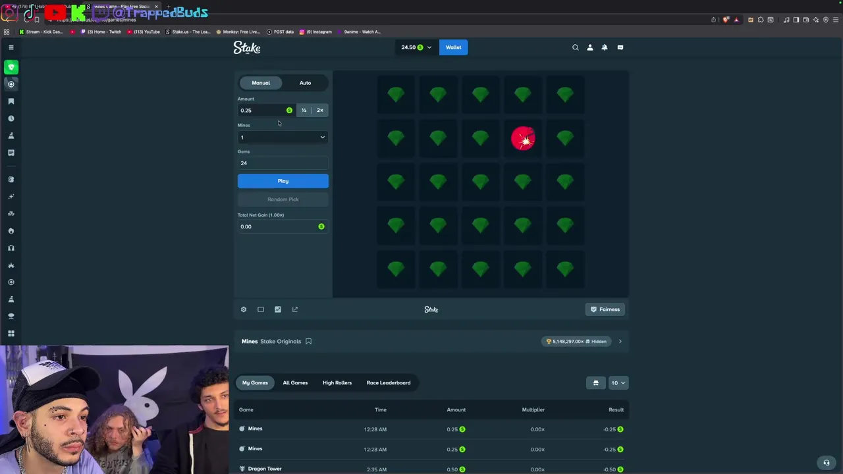This screenshot has height=474, width=843.
Task: Open the (9) Instagram bookmark
Action: click(x=315, y=32)
